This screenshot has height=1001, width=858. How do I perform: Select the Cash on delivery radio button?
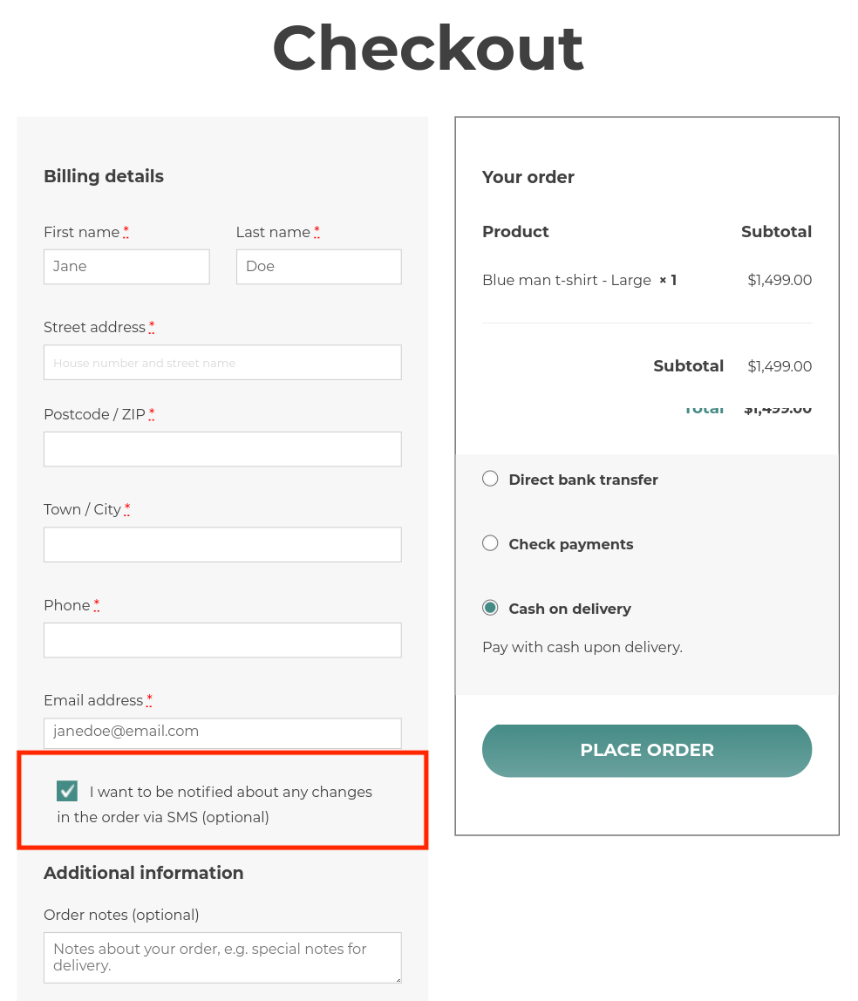pos(491,608)
